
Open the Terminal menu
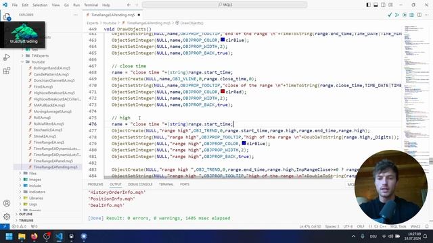pyautogui.click(x=91, y=5)
